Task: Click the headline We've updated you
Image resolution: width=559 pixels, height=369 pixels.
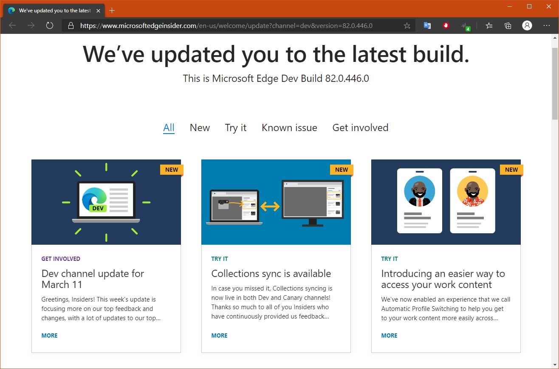Action: coord(276,54)
